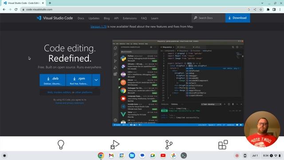The width and height of the screenshot is (284, 160).
Task: Download the .deb package
Action: [x=53, y=80]
